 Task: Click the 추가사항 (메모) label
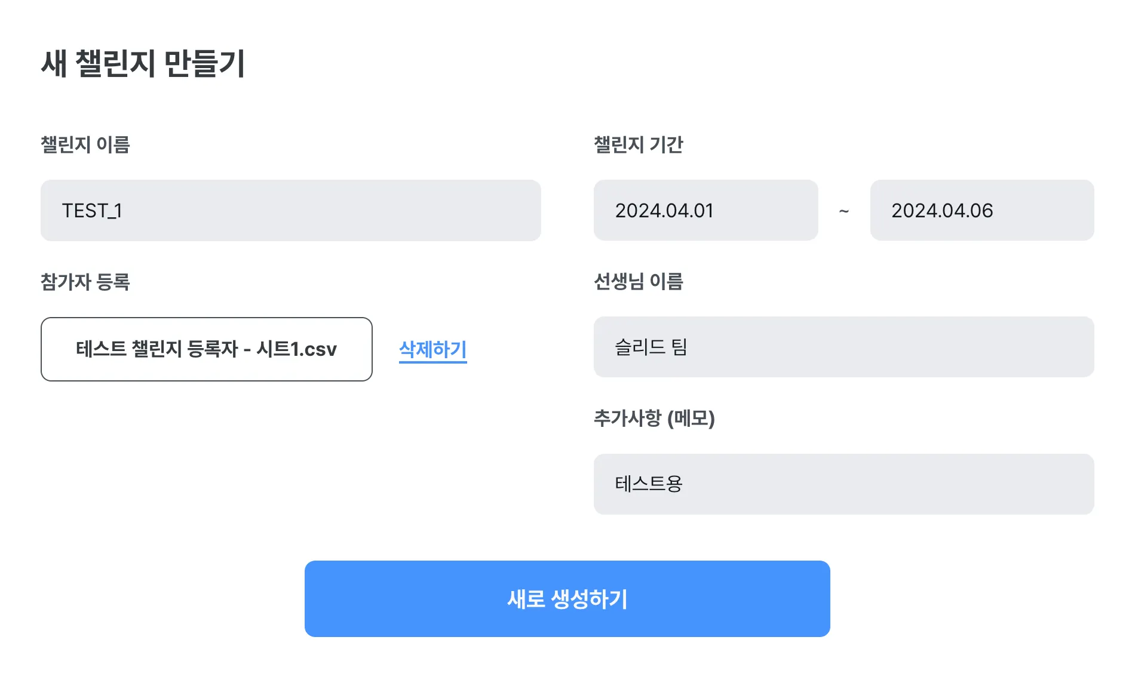click(x=654, y=418)
